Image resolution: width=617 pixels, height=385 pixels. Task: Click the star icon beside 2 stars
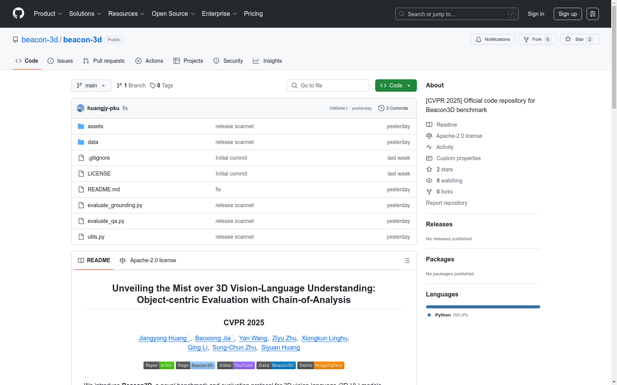(x=429, y=169)
